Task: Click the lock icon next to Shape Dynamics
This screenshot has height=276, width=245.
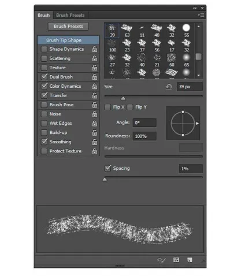Action: [95, 49]
